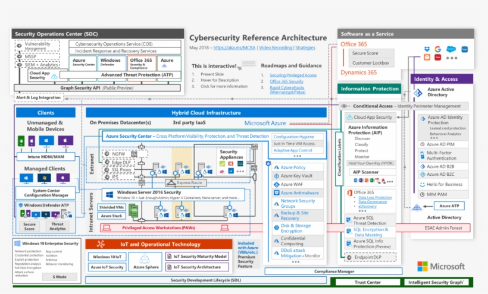Viewport: 488px width, 294px height.
Task: Select the Security Operations Center (SOC) header
Action: pos(98,34)
